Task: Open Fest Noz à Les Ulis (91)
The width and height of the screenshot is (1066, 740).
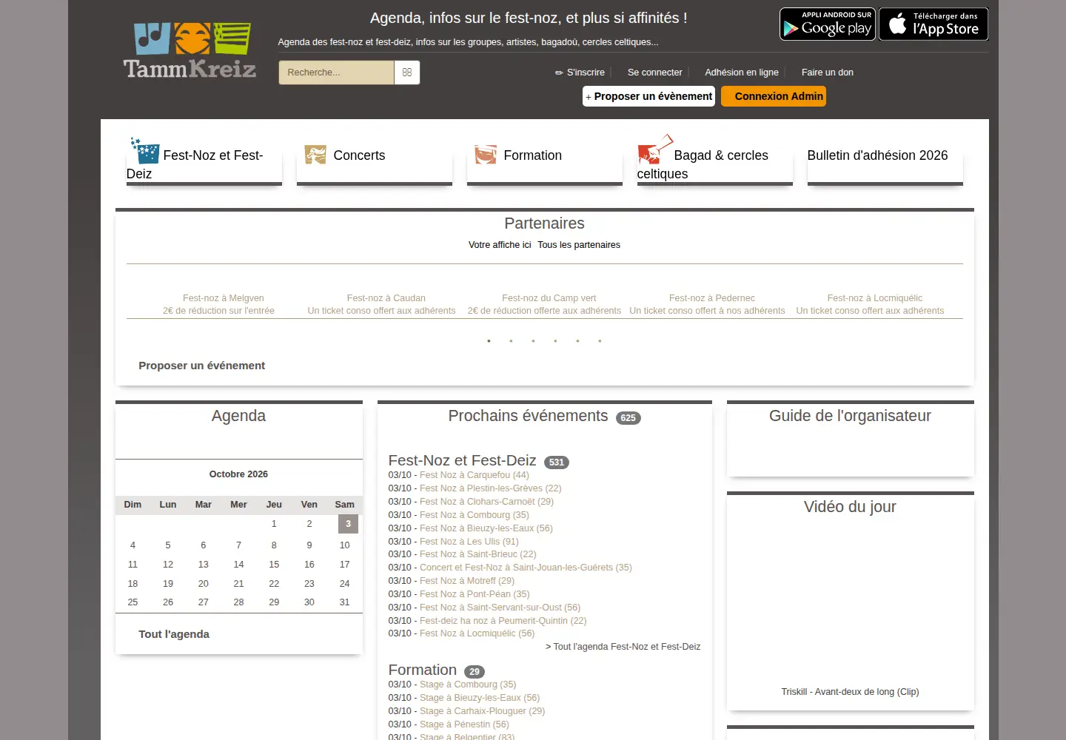Action: [x=469, y=542]
